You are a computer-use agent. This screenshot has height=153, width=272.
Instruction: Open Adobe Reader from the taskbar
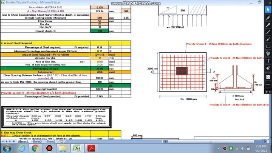91,148
